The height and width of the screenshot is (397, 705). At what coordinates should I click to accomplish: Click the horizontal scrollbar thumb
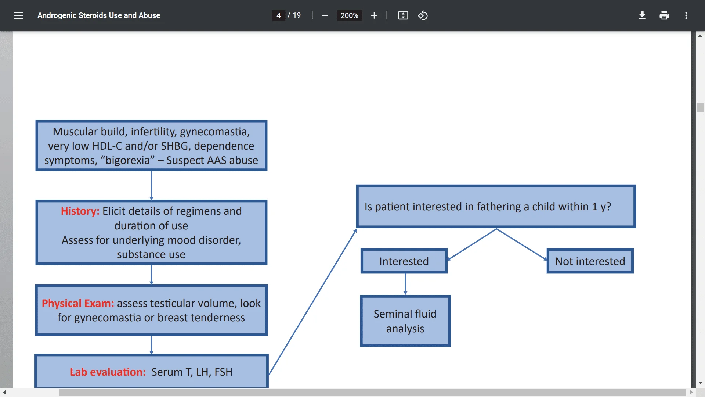(x=372, y=392)
